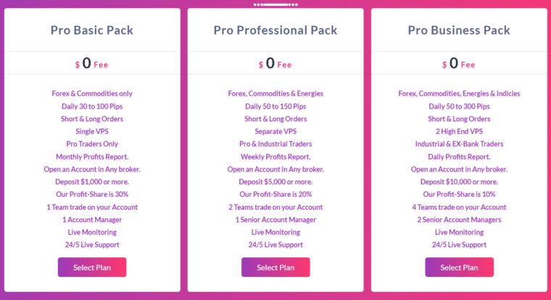Click "Forex & Commodities only" feature text

(92, 93)
